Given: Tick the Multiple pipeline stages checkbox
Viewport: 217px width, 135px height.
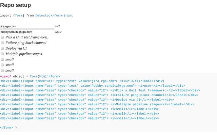Looking at the screenshot, I should [x=2, y=54].
